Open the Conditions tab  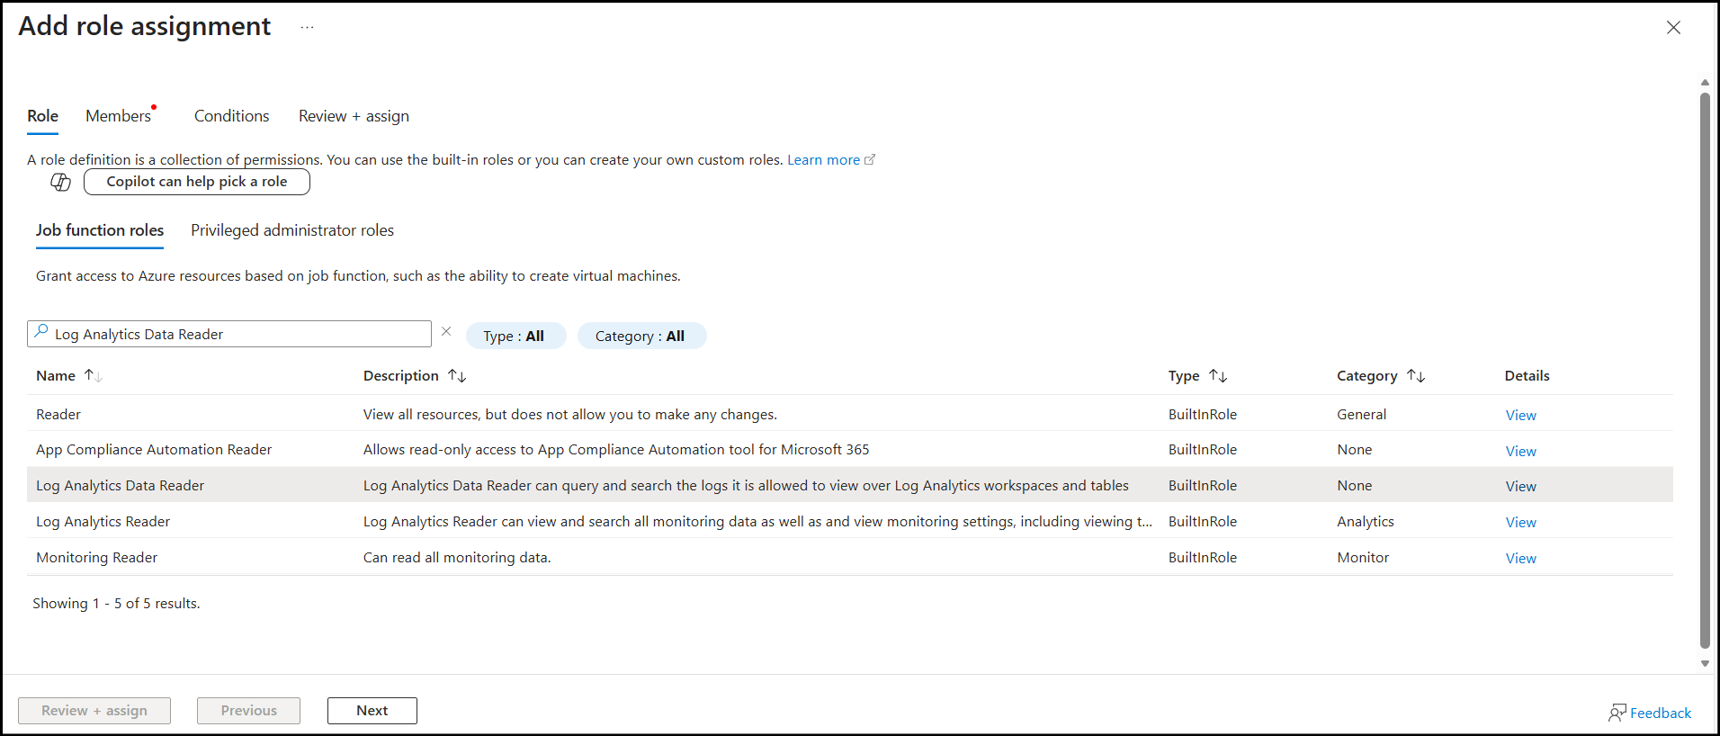point(231,116)
